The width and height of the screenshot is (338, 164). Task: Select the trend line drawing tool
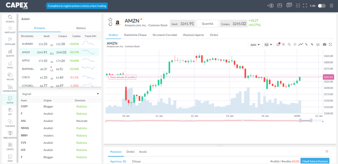[x=301, y=45]
